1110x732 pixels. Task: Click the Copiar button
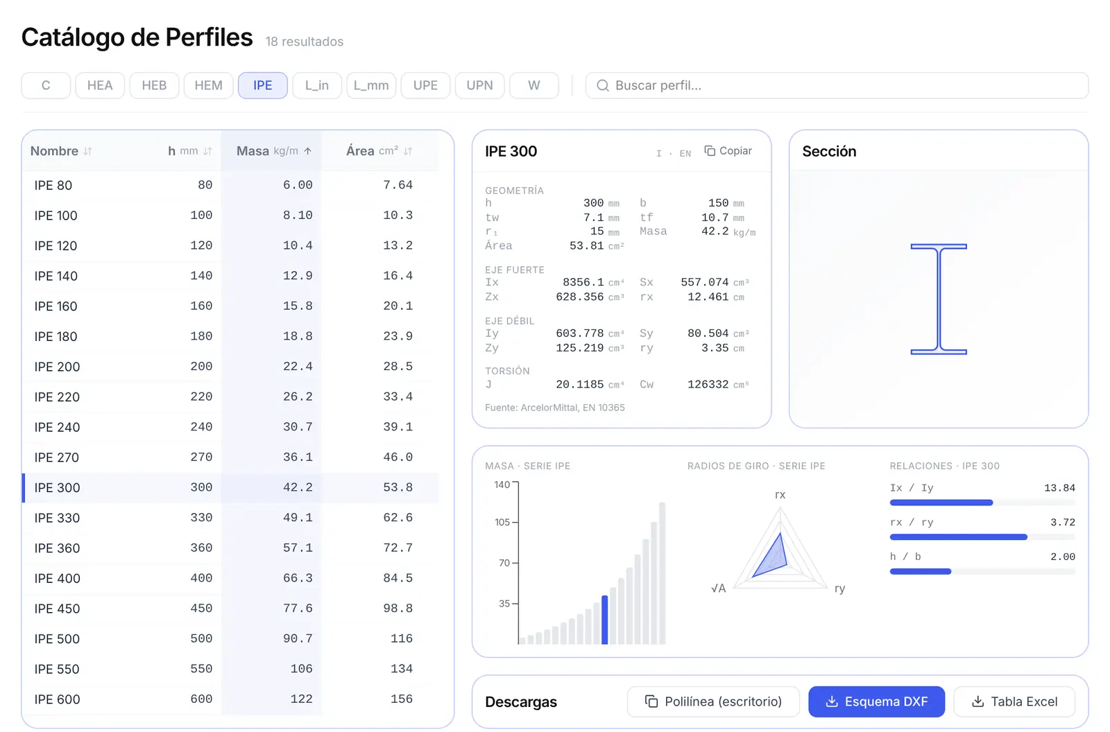click(728, 150)
